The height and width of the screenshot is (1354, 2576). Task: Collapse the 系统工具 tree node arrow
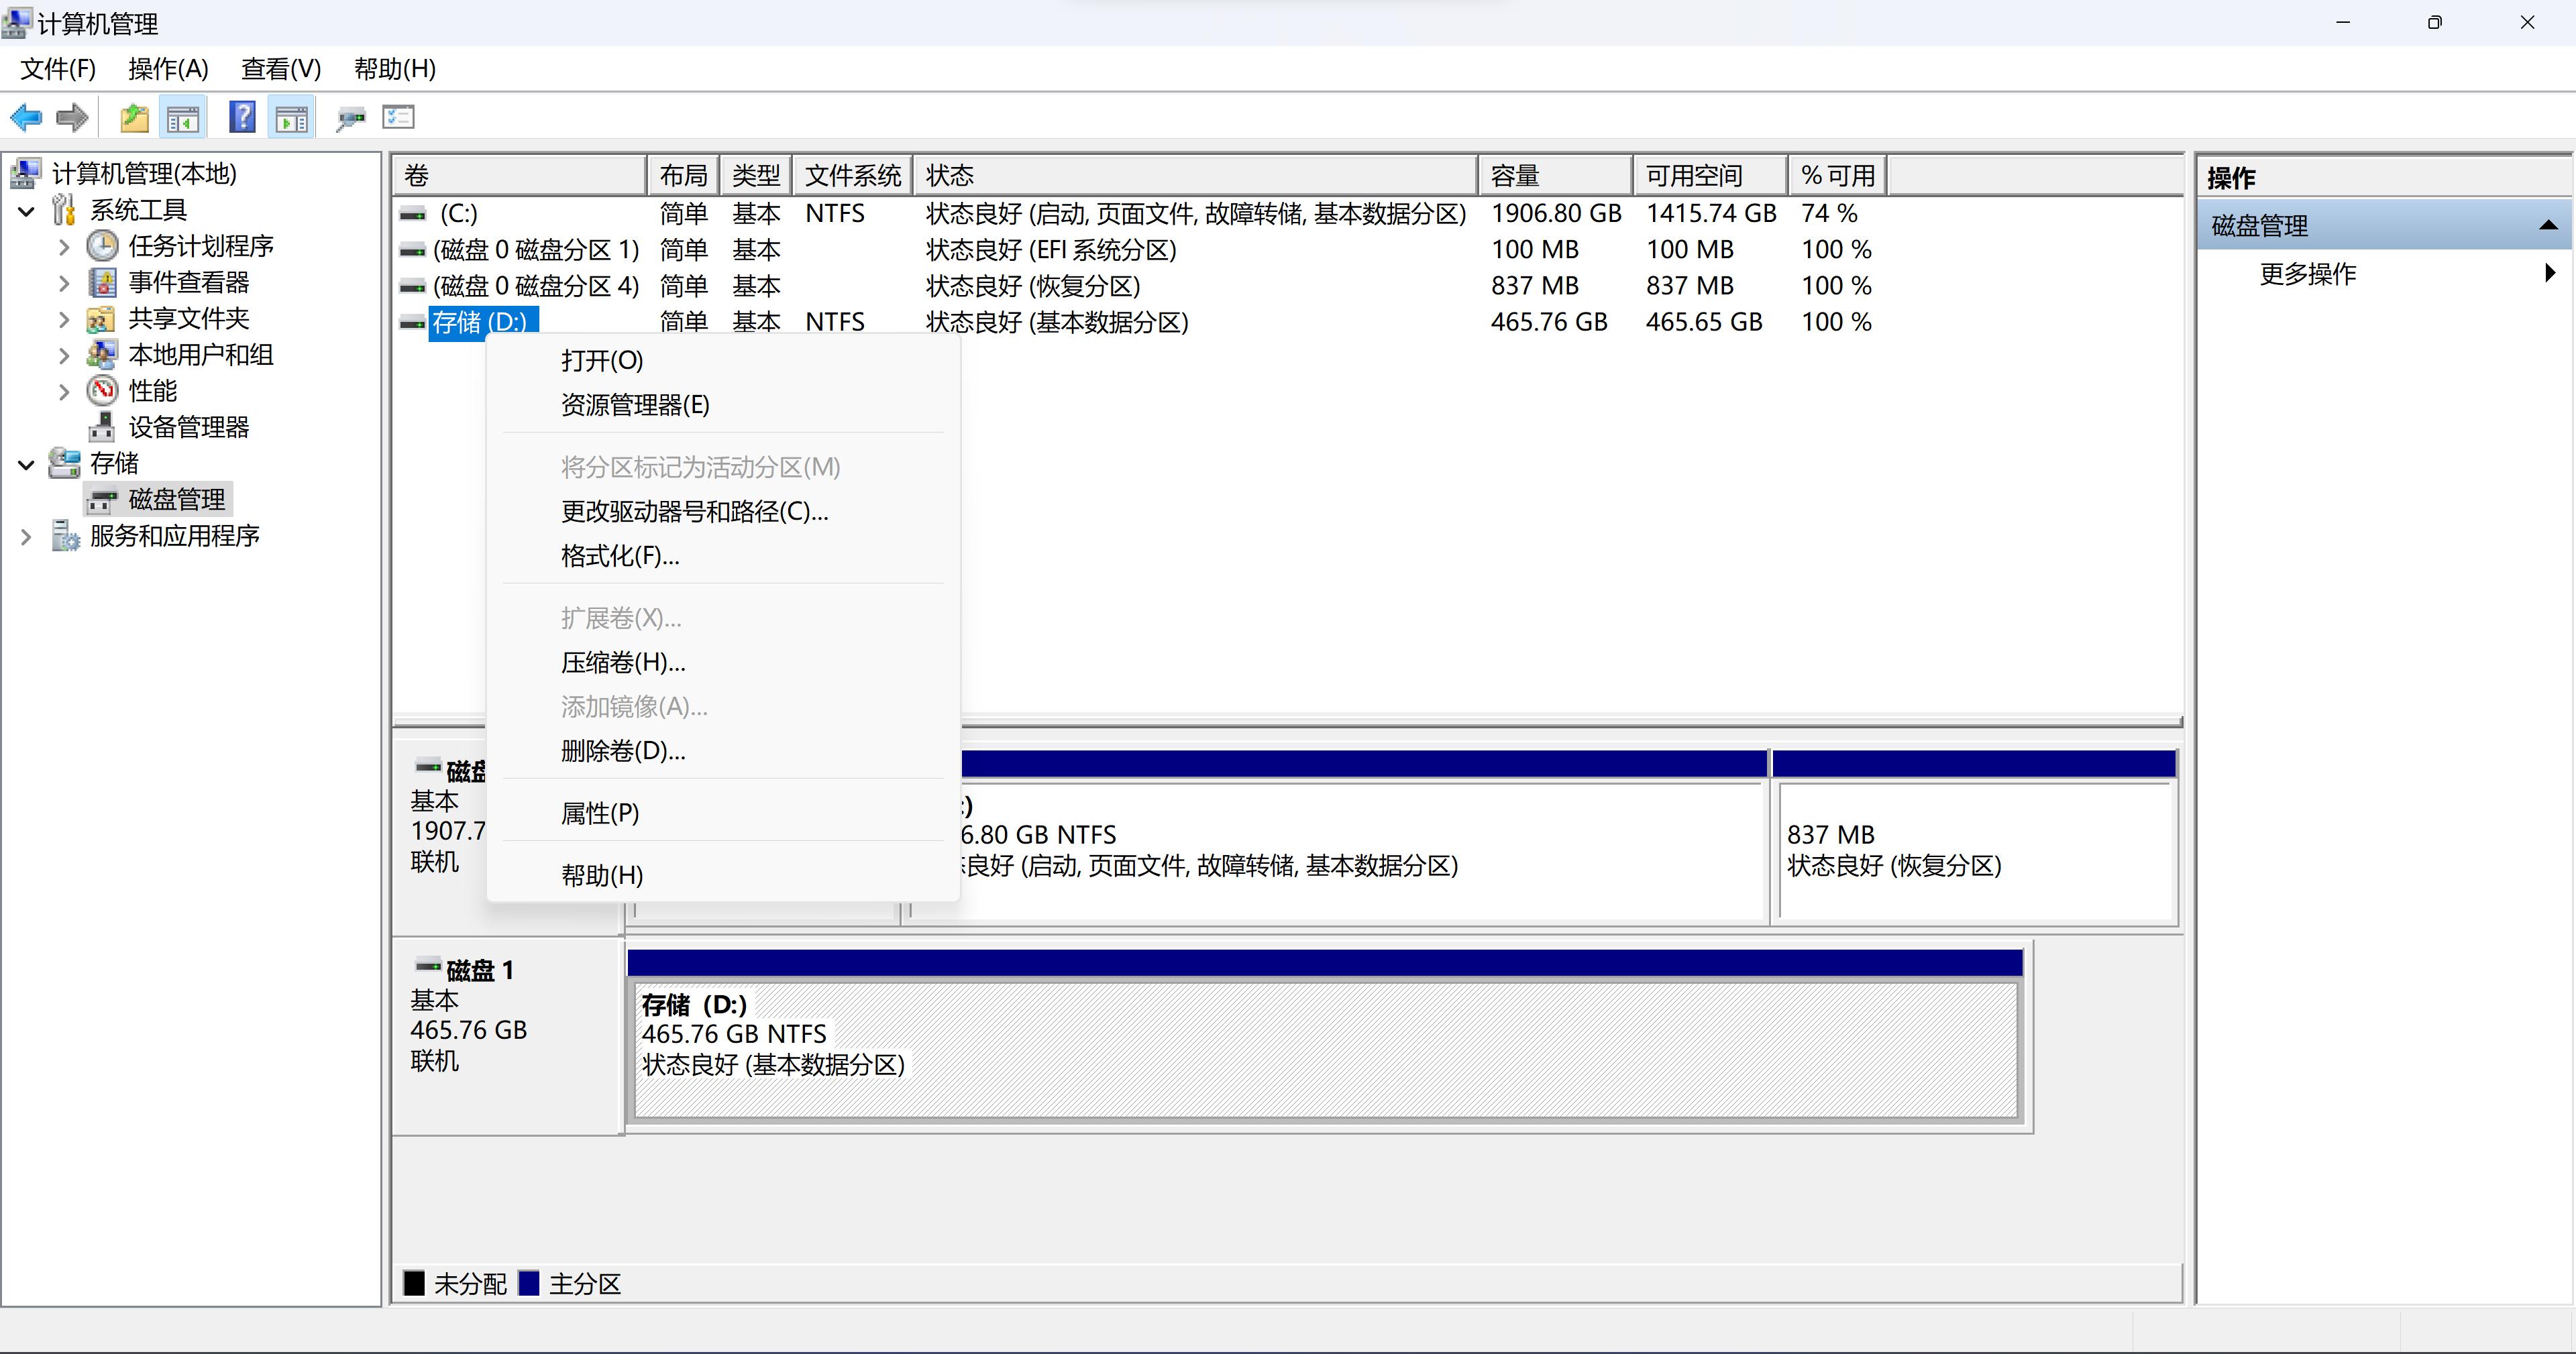[x=27, y=211]
